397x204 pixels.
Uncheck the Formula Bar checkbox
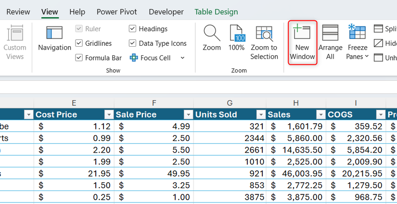pos(79,58)
